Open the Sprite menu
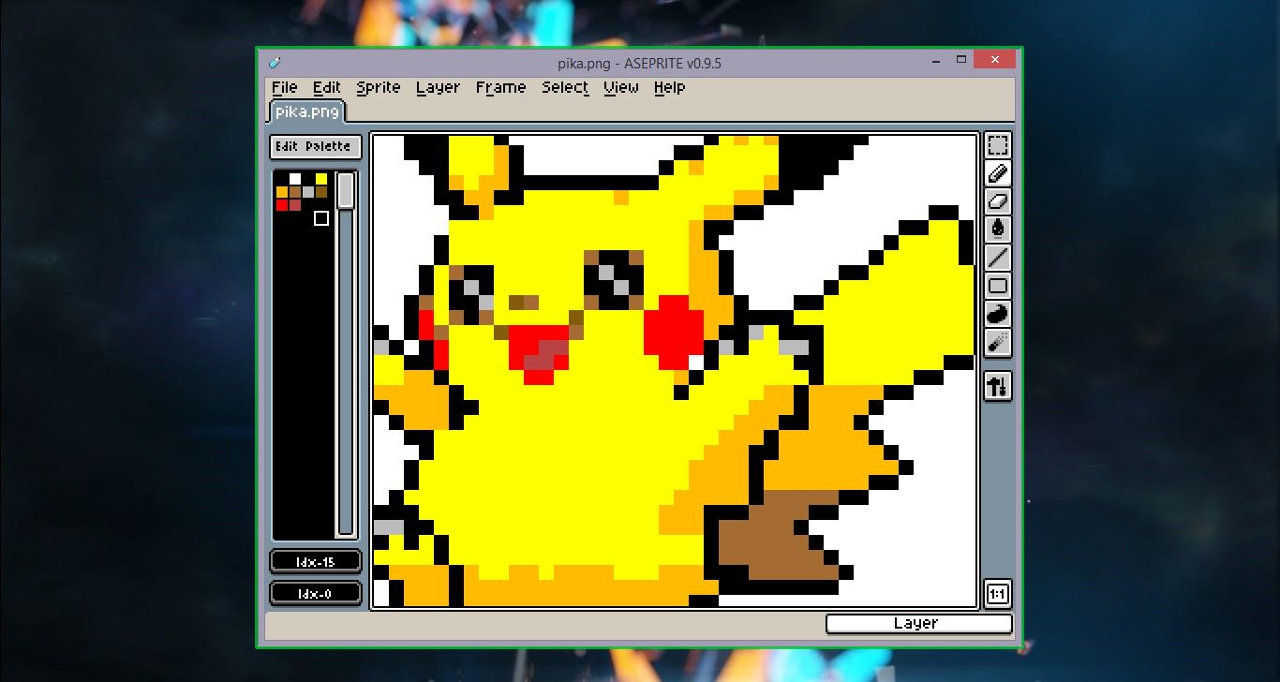 point(379,87)
